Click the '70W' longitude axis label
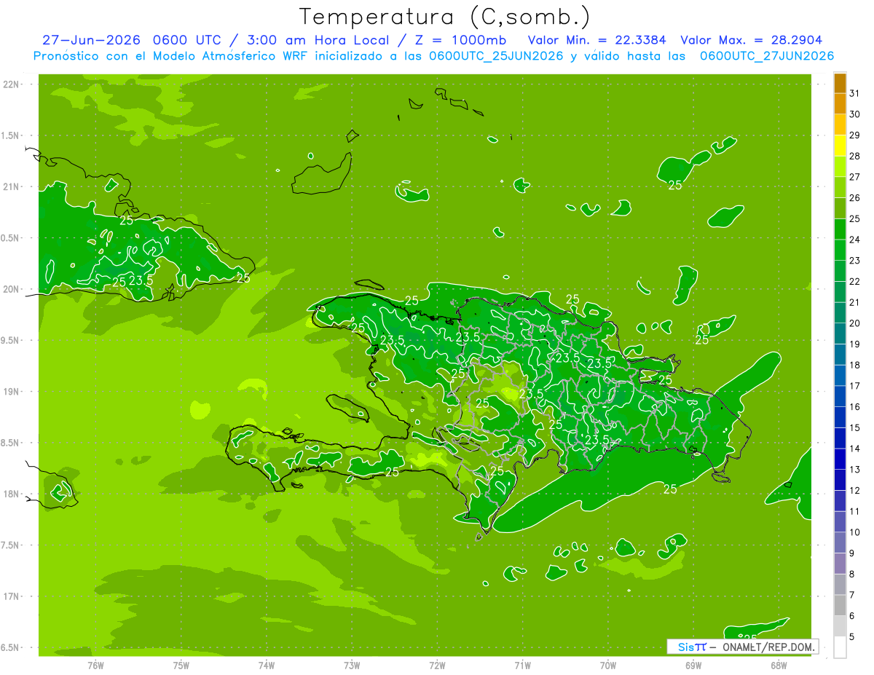Screen dimensions: 874x675 (x=608, y=665)
